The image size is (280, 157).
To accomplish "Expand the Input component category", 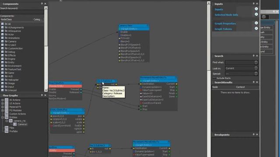I will (x=2, y=87).
